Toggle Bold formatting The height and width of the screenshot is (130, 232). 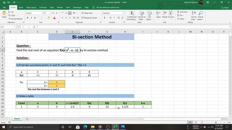(x=28, y=18)
